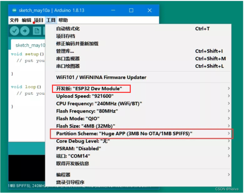This screenshot has width=244, height=194.
Task: Open 管理库... library manager
Action: (x=138, y=51)
